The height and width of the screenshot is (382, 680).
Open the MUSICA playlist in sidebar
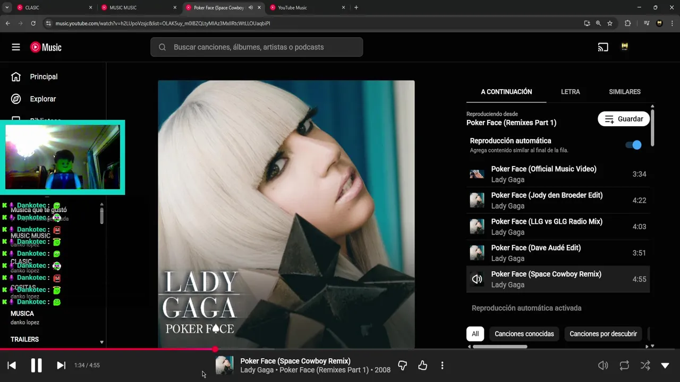tap(22, 314)
